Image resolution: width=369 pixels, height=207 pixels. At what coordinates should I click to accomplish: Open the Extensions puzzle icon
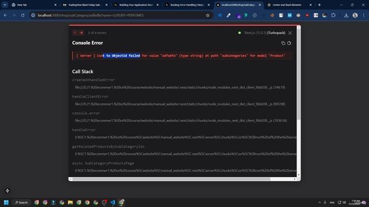(x=333, y=16)
